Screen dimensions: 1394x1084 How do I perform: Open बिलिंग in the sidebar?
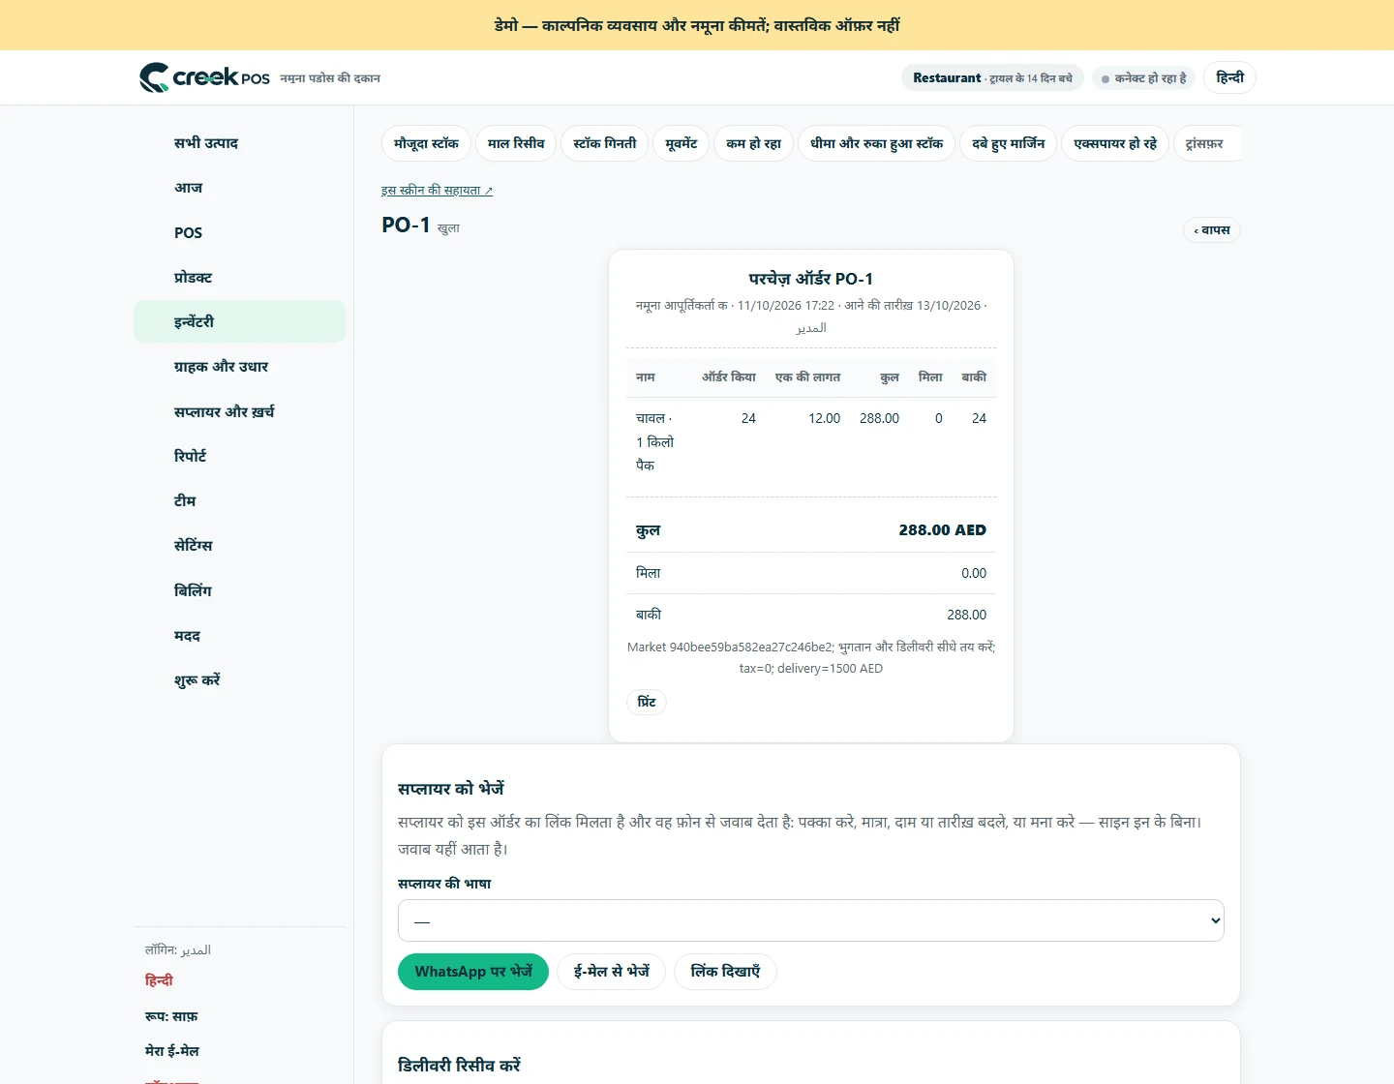(x=239, y=590)
